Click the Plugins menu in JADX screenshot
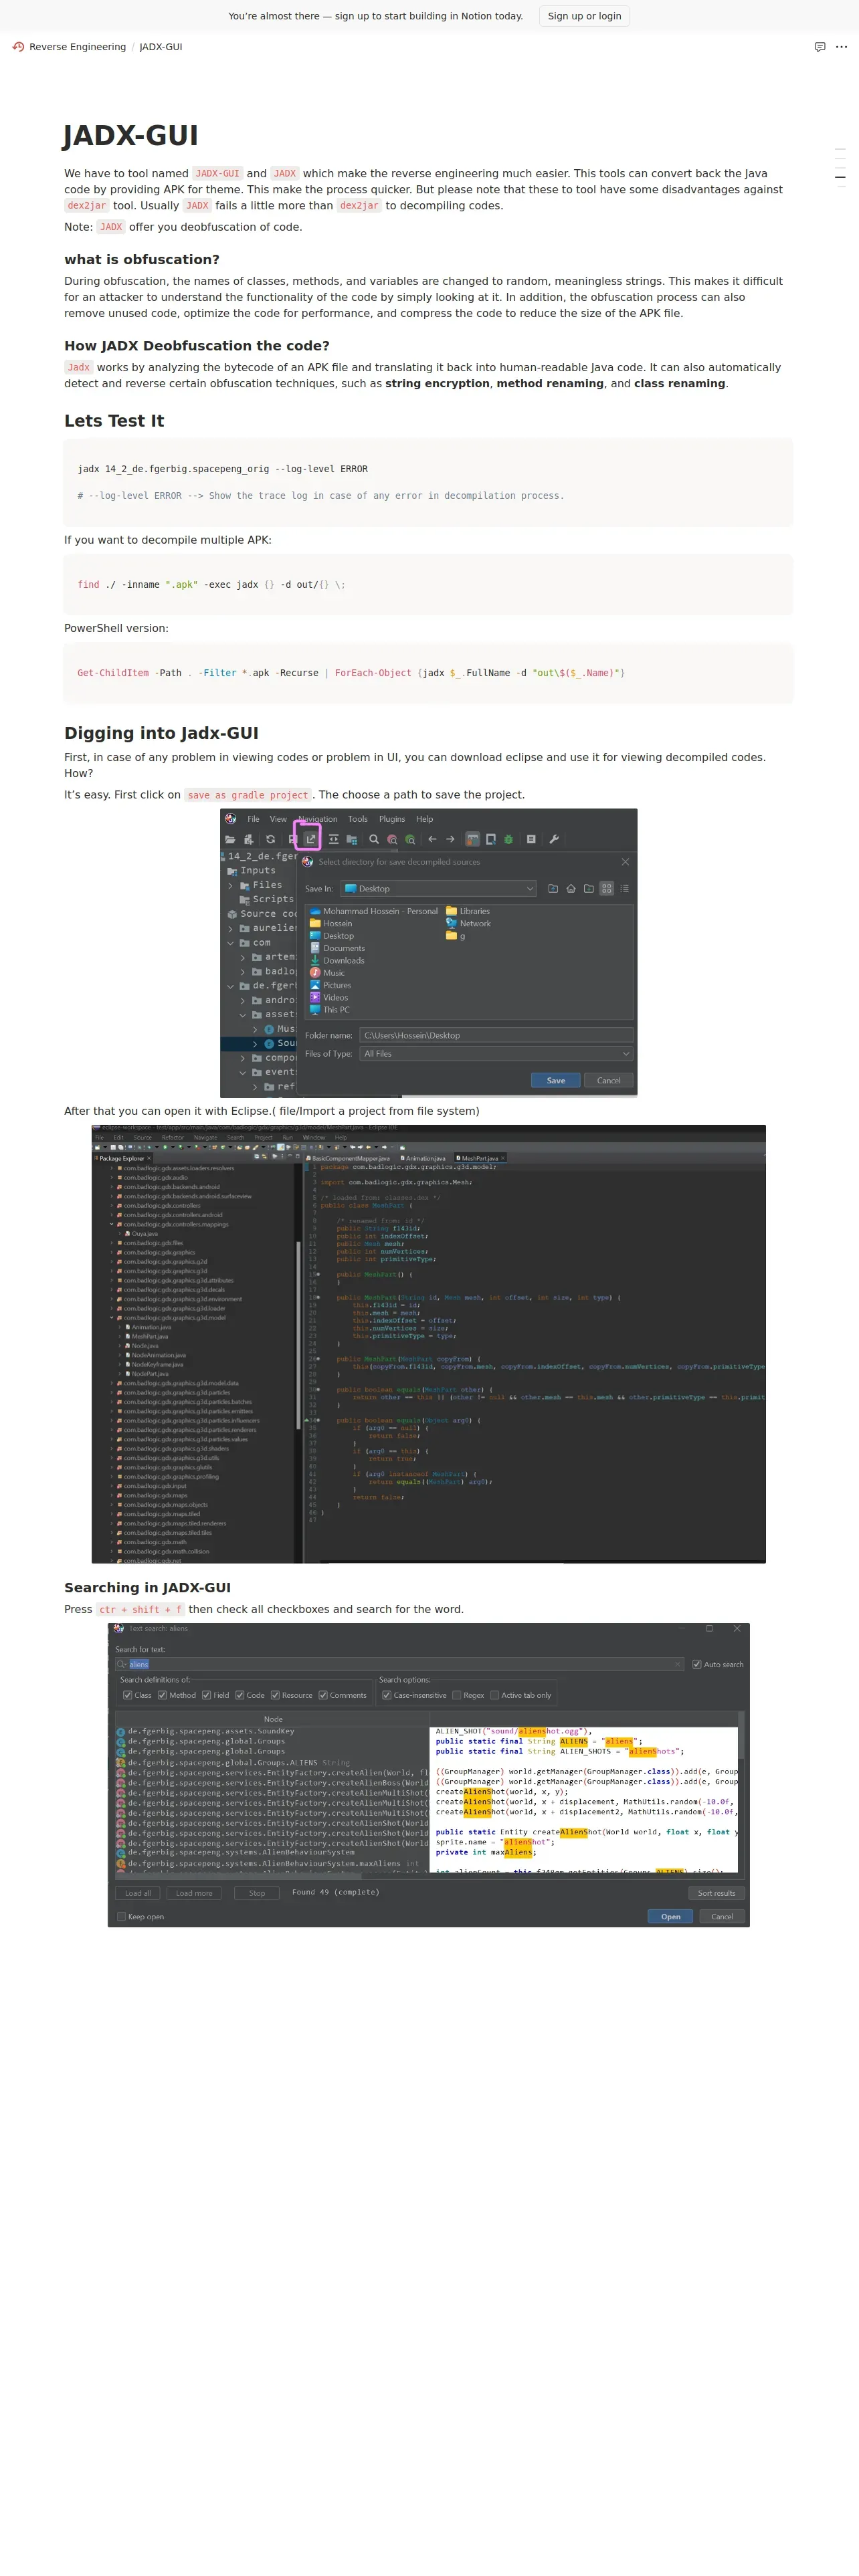859x2576 pixels. tap(392, 819)
